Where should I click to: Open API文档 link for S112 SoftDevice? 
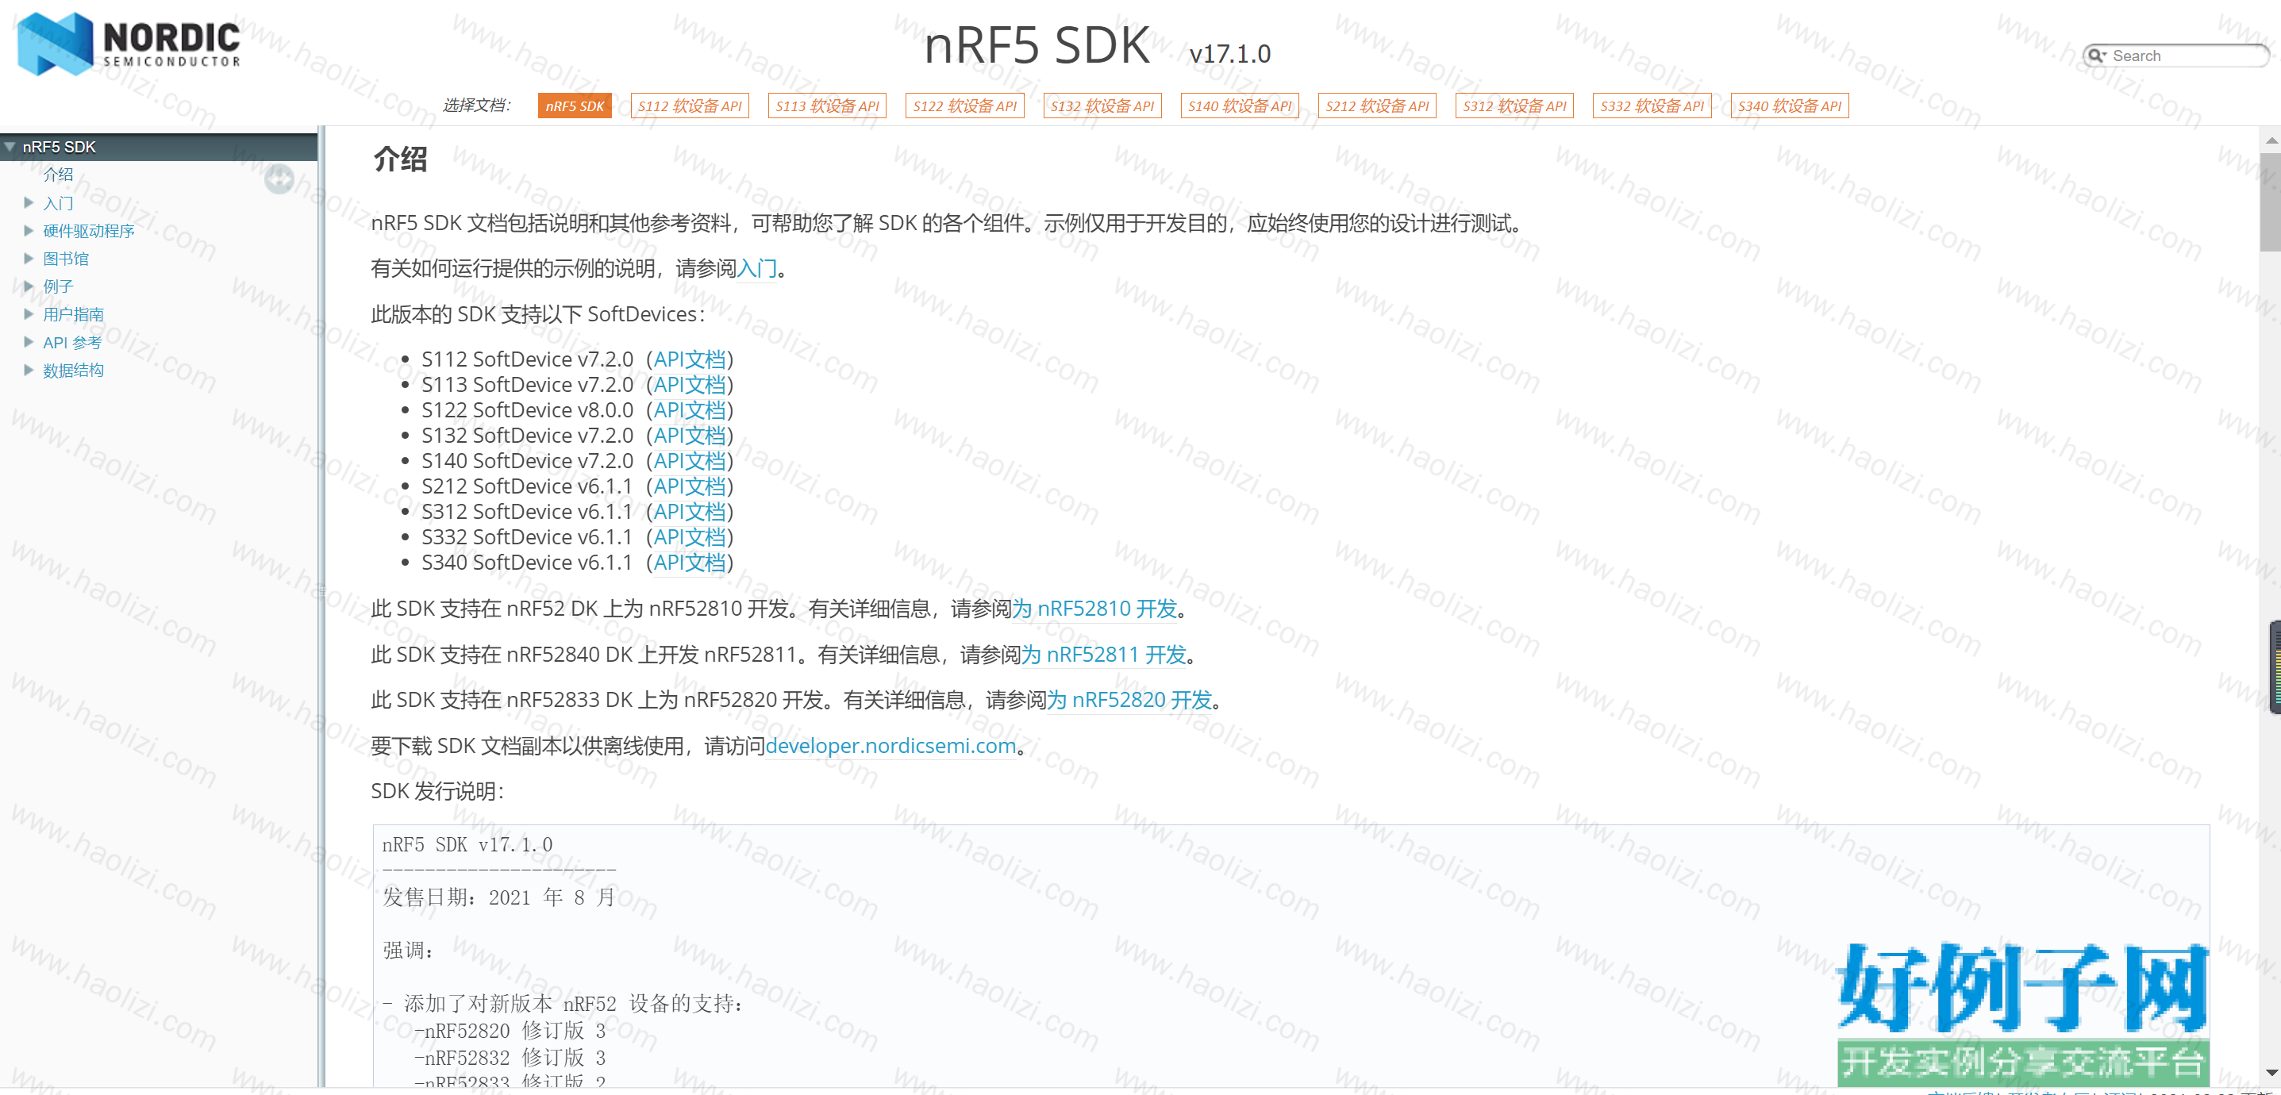tap(690, 359)
